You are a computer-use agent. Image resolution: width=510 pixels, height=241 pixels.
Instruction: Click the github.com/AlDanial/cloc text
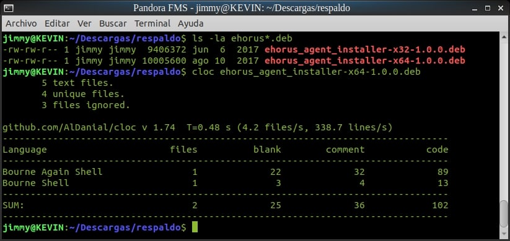(x=69, y=127)
